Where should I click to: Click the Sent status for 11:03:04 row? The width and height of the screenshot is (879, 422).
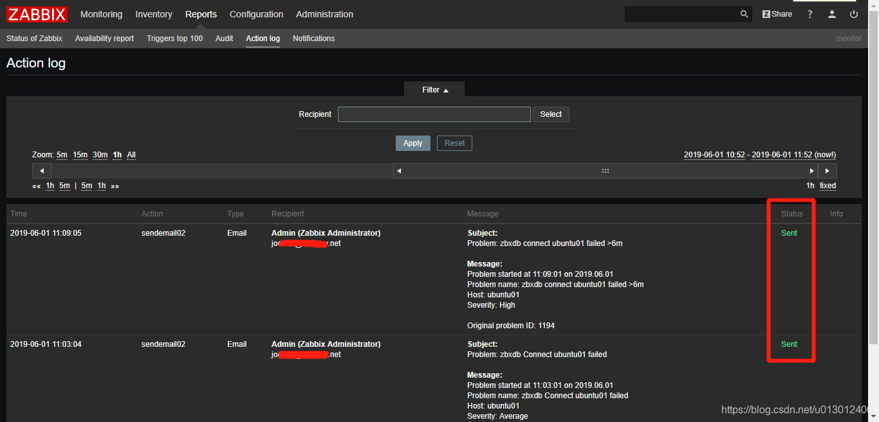pos(789,344)
